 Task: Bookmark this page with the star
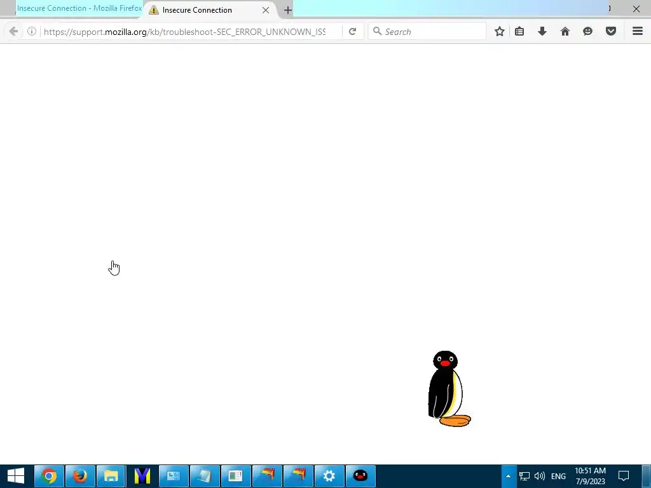[500, 32]
